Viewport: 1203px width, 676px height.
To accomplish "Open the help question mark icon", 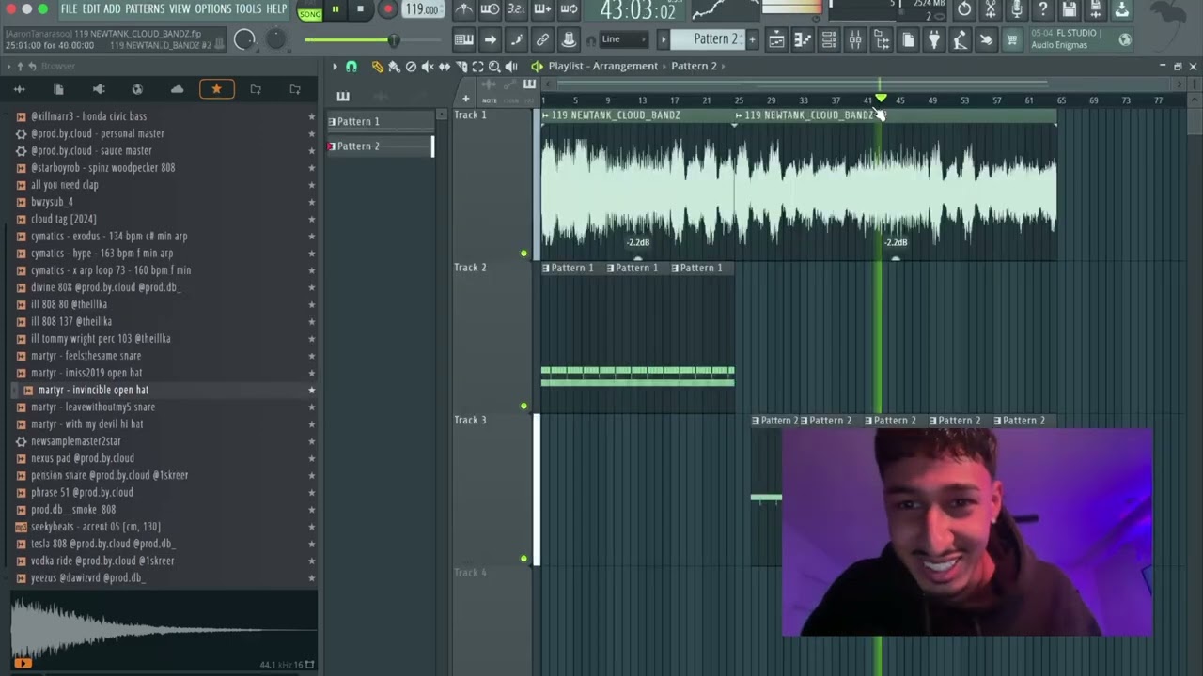I will pyautogui.click(x=1043, y=10).
